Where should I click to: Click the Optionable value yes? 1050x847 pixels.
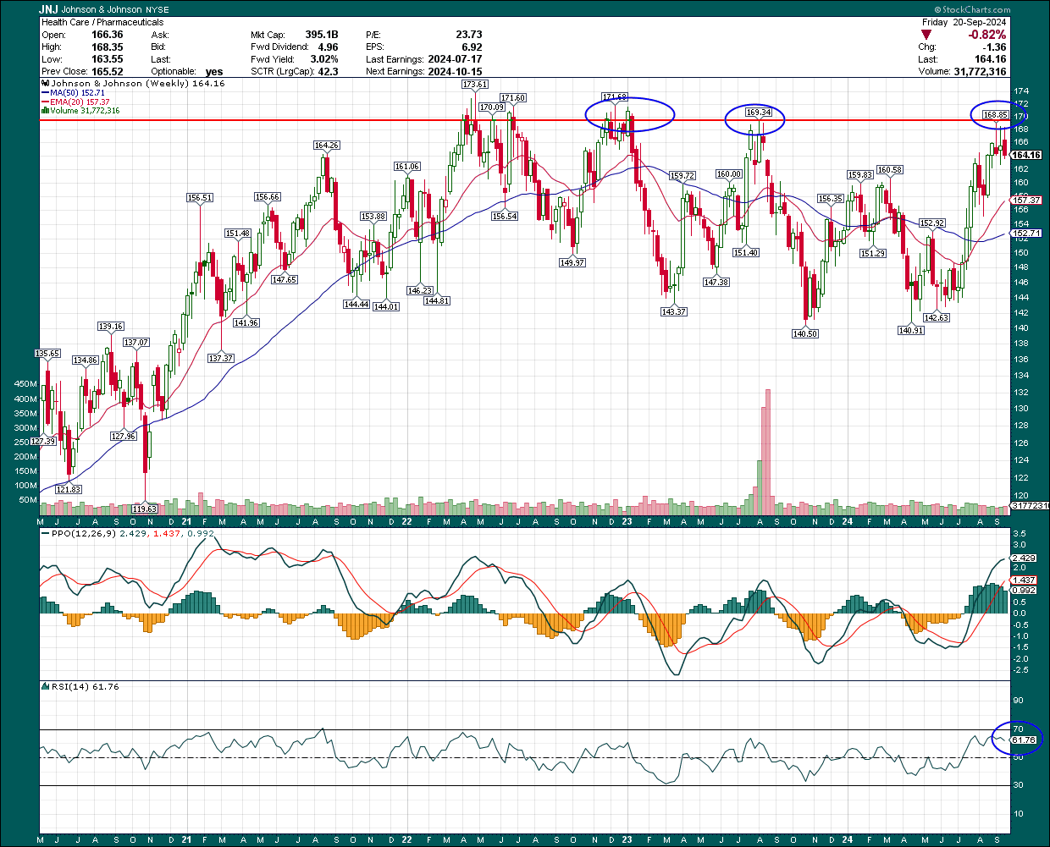(214, 72)
